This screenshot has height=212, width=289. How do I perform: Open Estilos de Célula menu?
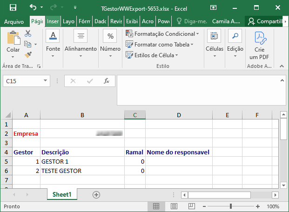click(152, 55)
